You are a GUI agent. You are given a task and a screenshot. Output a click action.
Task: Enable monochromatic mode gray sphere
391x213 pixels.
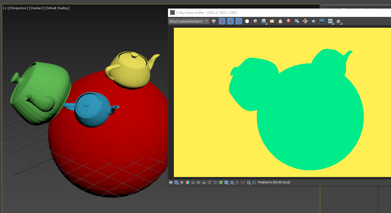click(255, 21)
